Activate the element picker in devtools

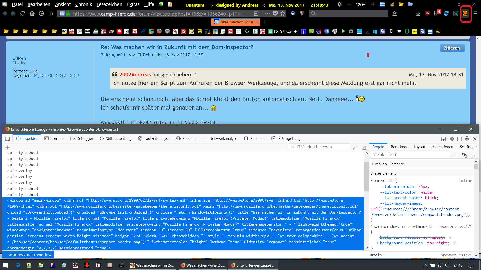pyautogui.click(x=8, y=139)
